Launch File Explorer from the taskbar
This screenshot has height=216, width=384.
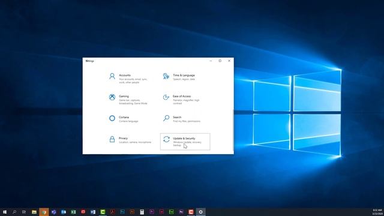(34, 212)
